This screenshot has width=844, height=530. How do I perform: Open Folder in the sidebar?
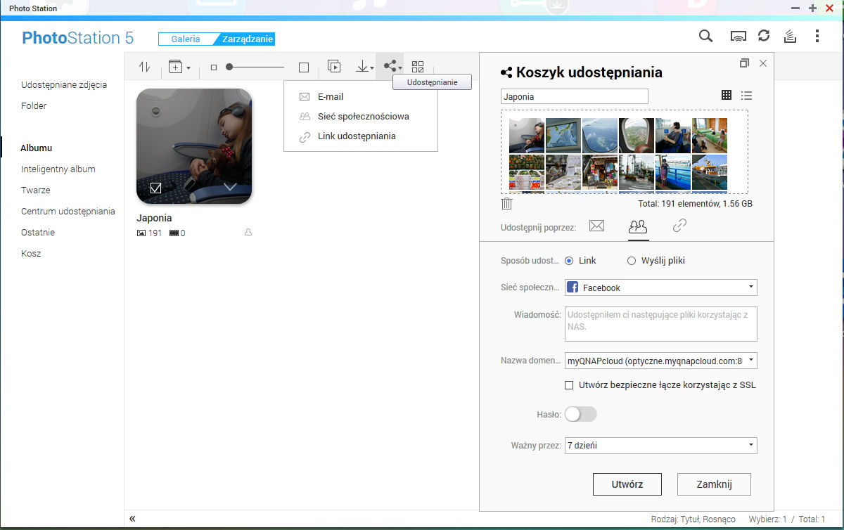(34, 106)
